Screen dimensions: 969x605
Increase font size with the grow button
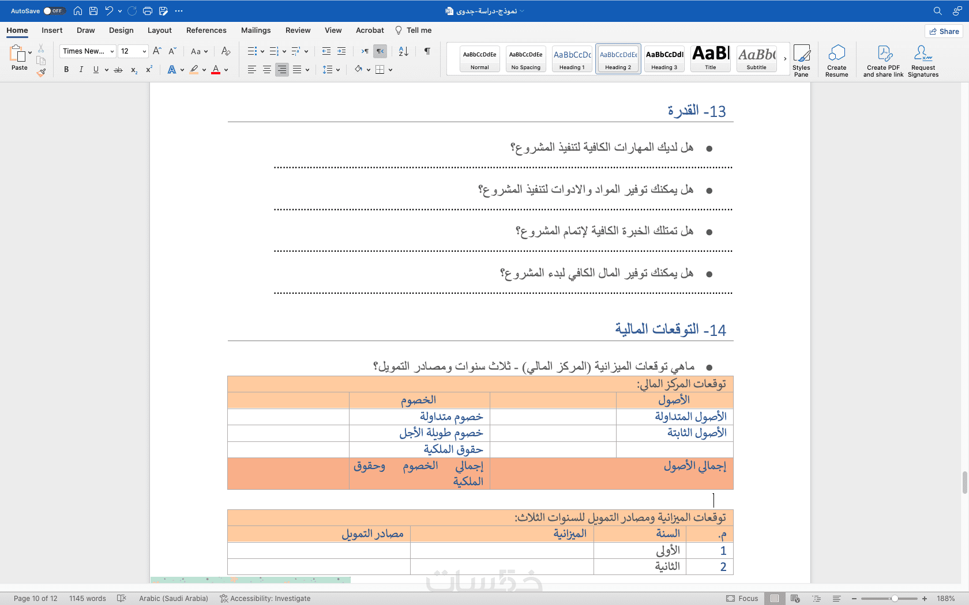[x=157, y=51]
